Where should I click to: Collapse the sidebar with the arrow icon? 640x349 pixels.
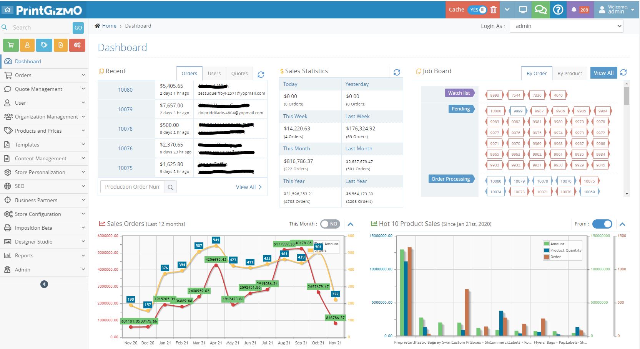(x=44, y=284)
